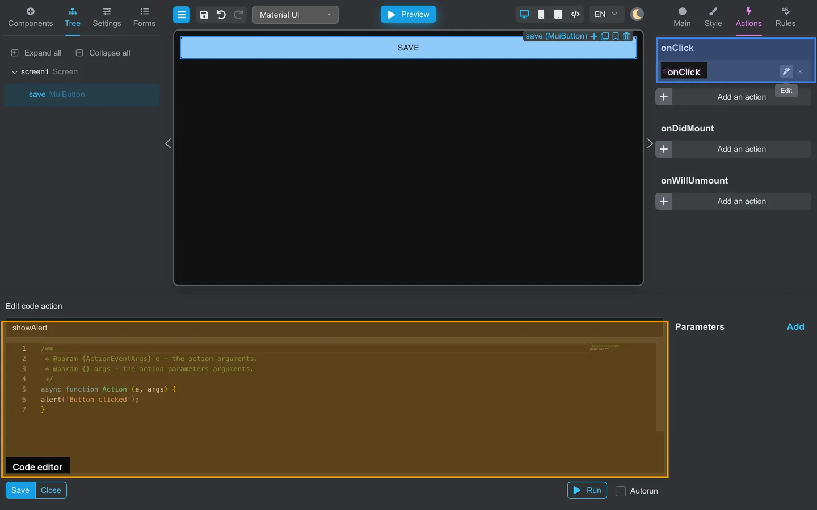This screenshot has width=817, height=510.
Task: Open the Forms tab
Action: coord(144,18)
